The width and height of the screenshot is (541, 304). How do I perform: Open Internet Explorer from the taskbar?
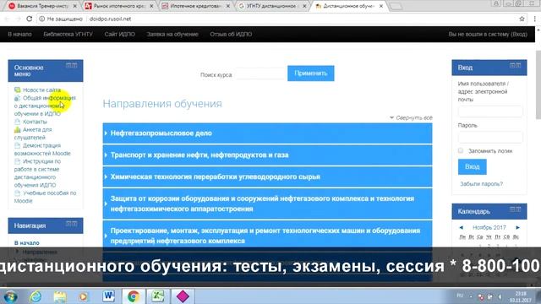click(36, 296)
